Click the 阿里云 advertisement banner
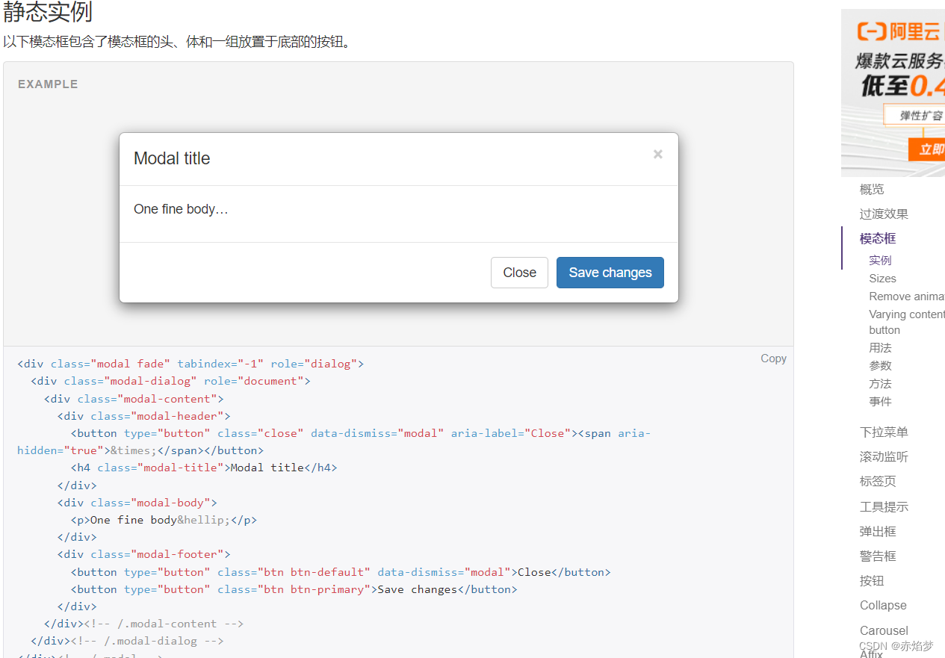The height and width of the screenshot is (658, 945). 893,93
